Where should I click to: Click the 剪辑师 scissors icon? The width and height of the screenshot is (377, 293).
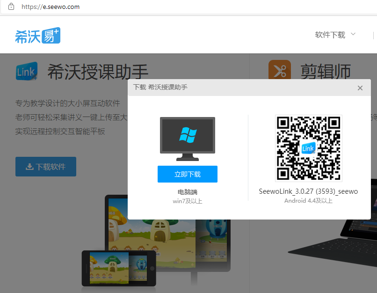280,70
